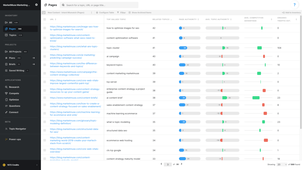Expand the Plans arrow in sidebar

click(x=34, y=58)
